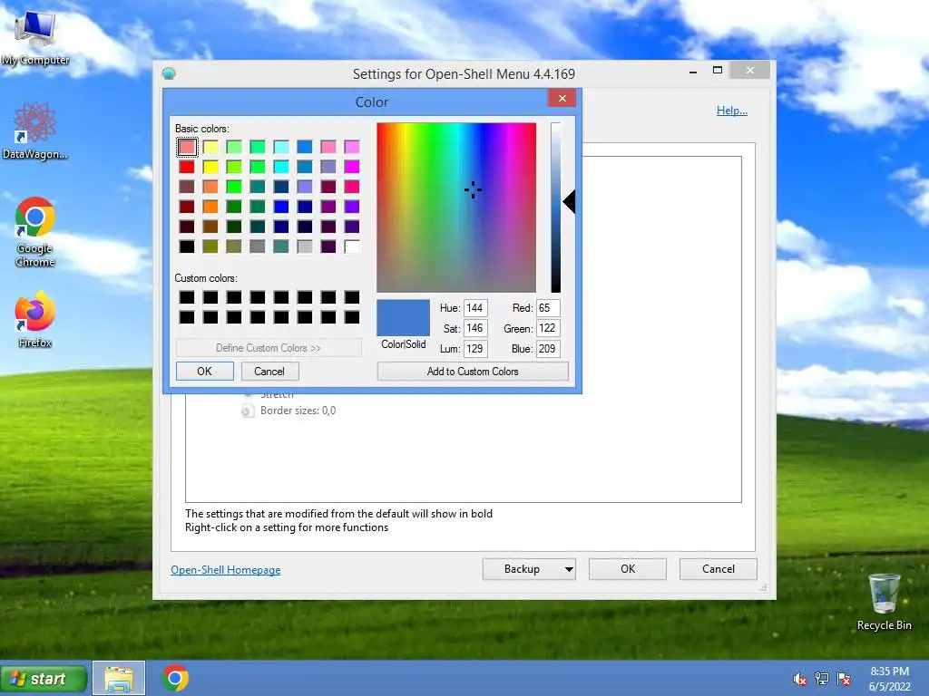This screenshot has width=929, height=696.
Task: Select the black basic color swatch
Action: click(187, 246)
